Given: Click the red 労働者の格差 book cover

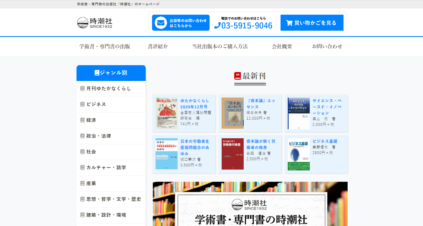Looking at the screenshot, I should pos(233,154).
